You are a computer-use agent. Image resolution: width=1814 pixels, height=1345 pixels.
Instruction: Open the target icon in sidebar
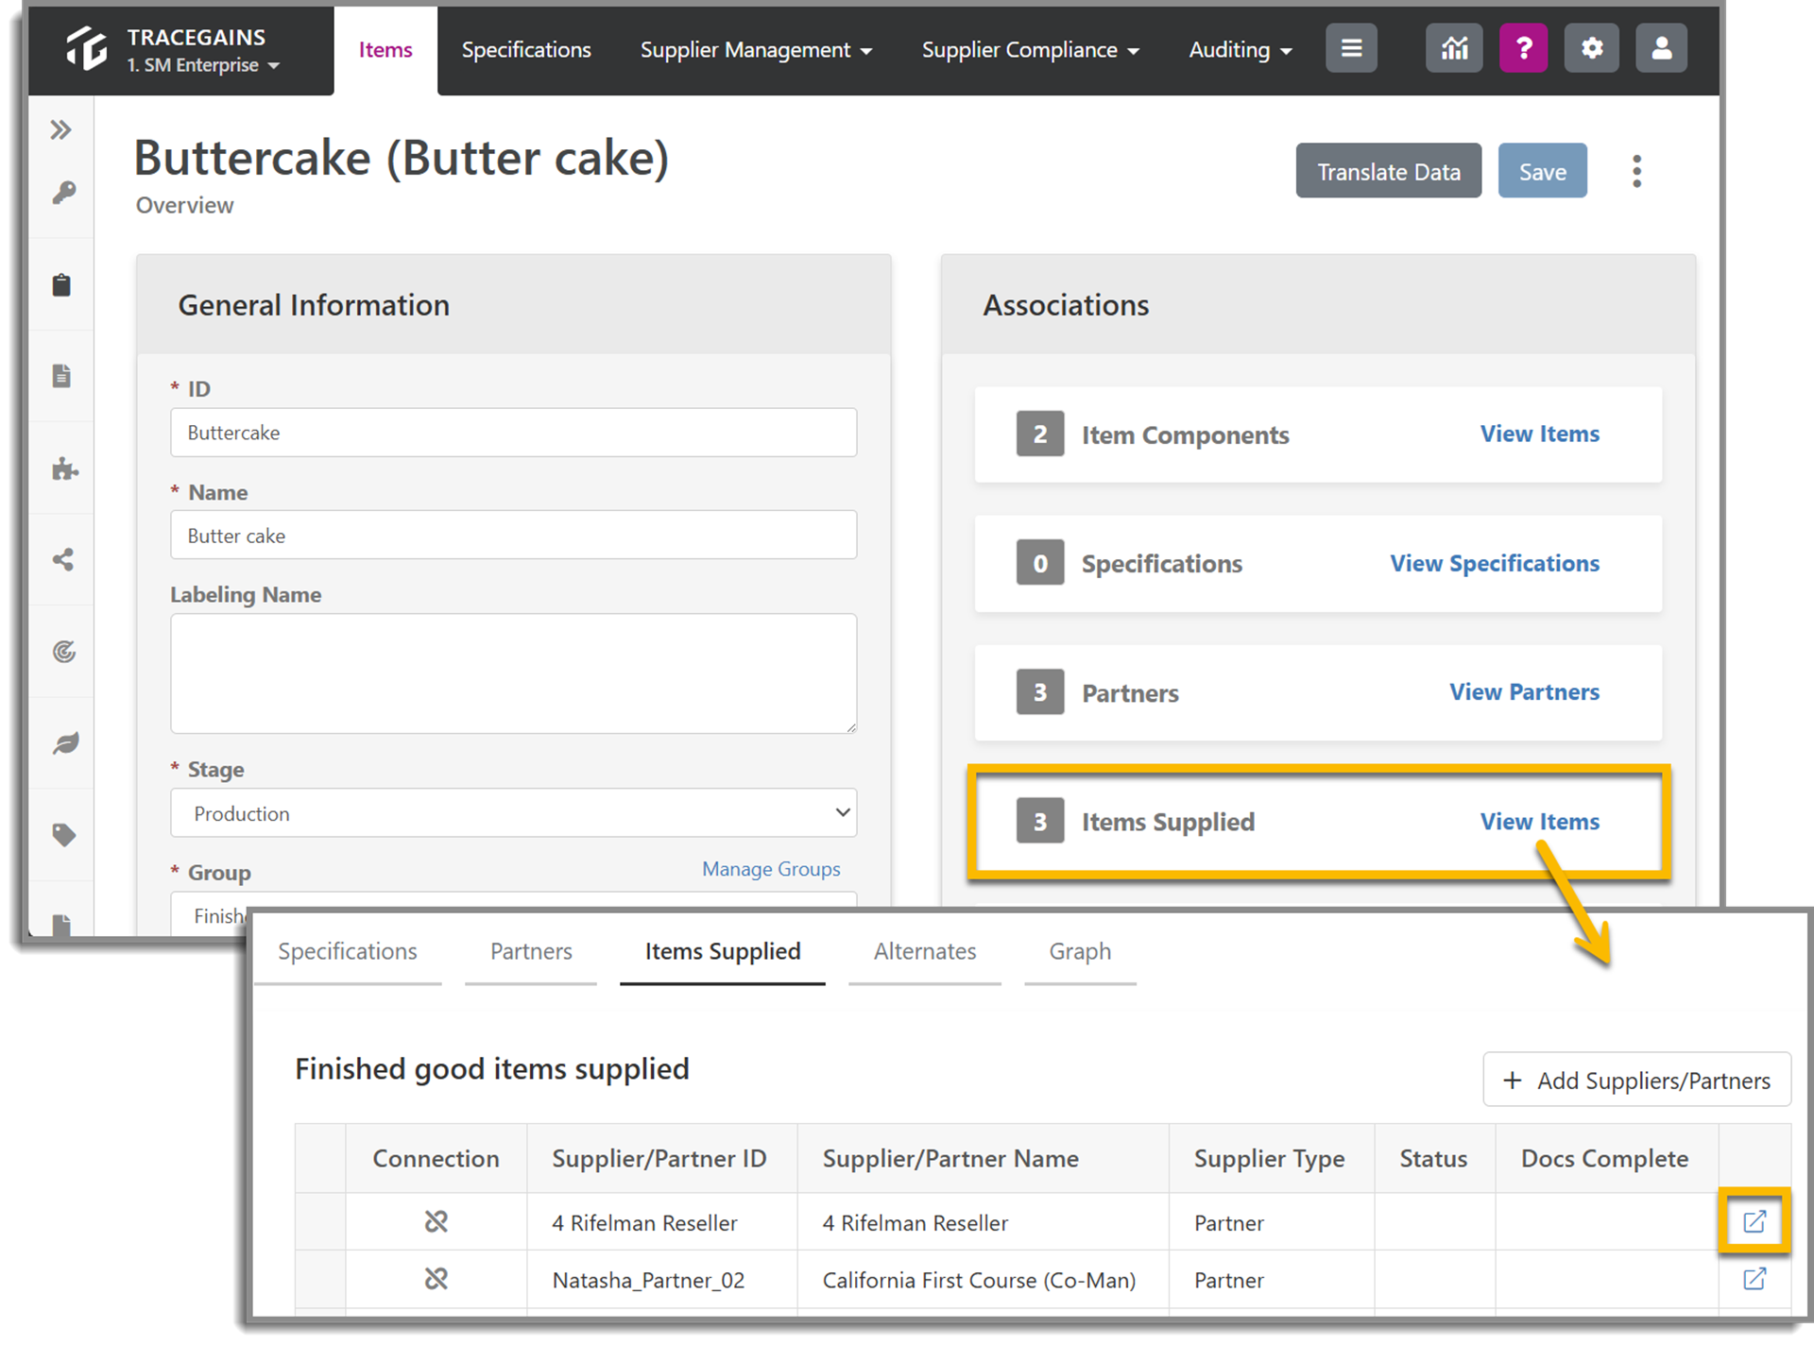63,651
